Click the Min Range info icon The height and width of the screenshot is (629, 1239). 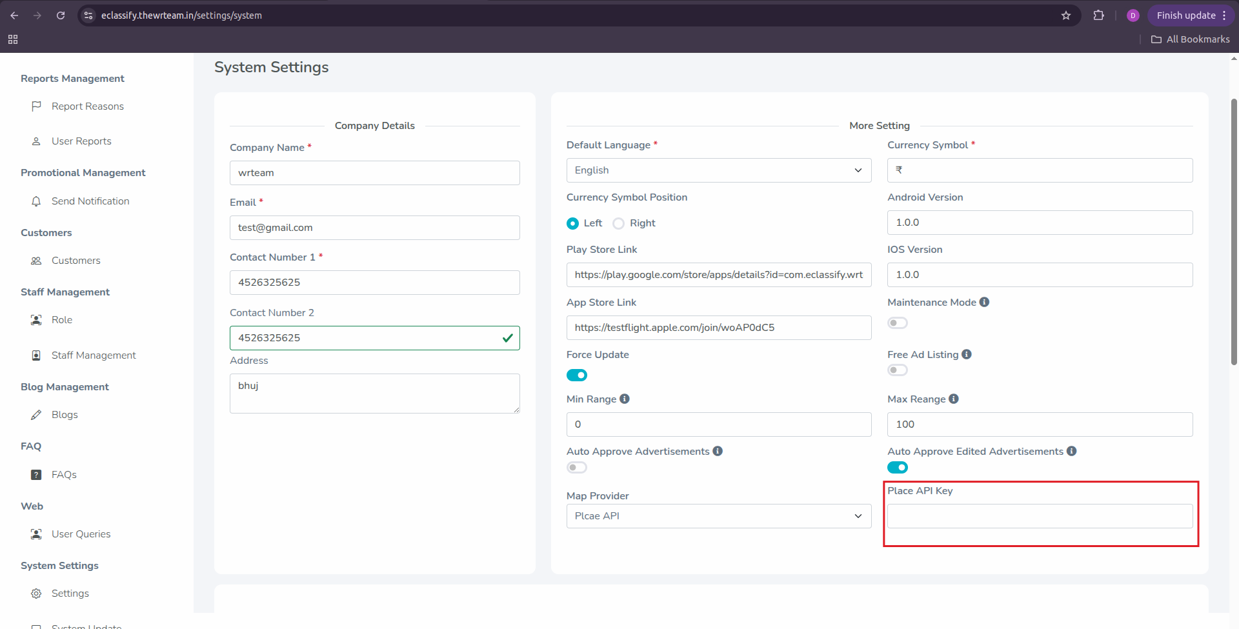click(x=625, y=399)
